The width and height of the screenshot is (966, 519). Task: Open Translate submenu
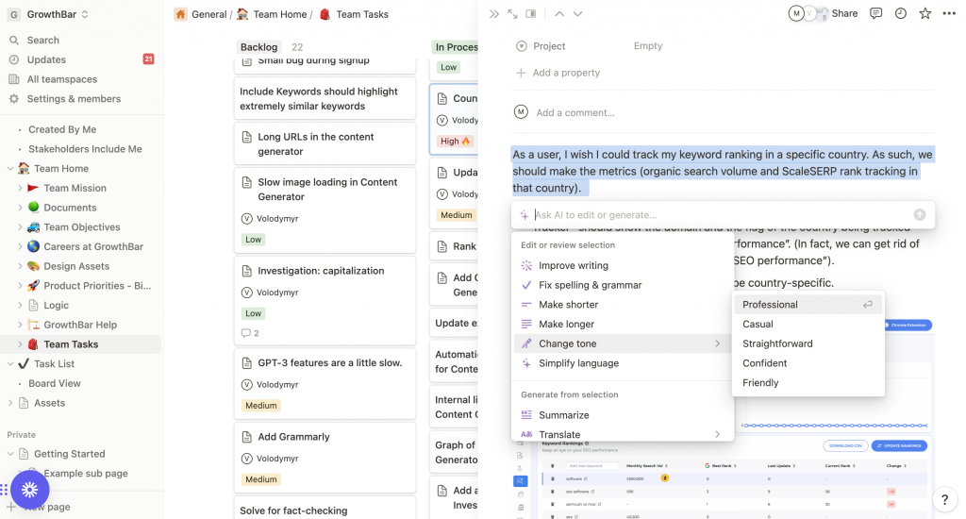(x=623, y=434)
